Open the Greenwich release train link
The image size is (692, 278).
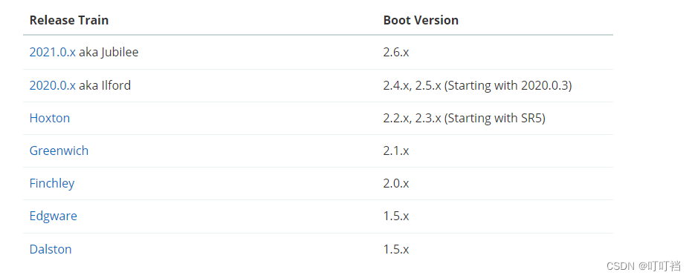click(59, 151)
